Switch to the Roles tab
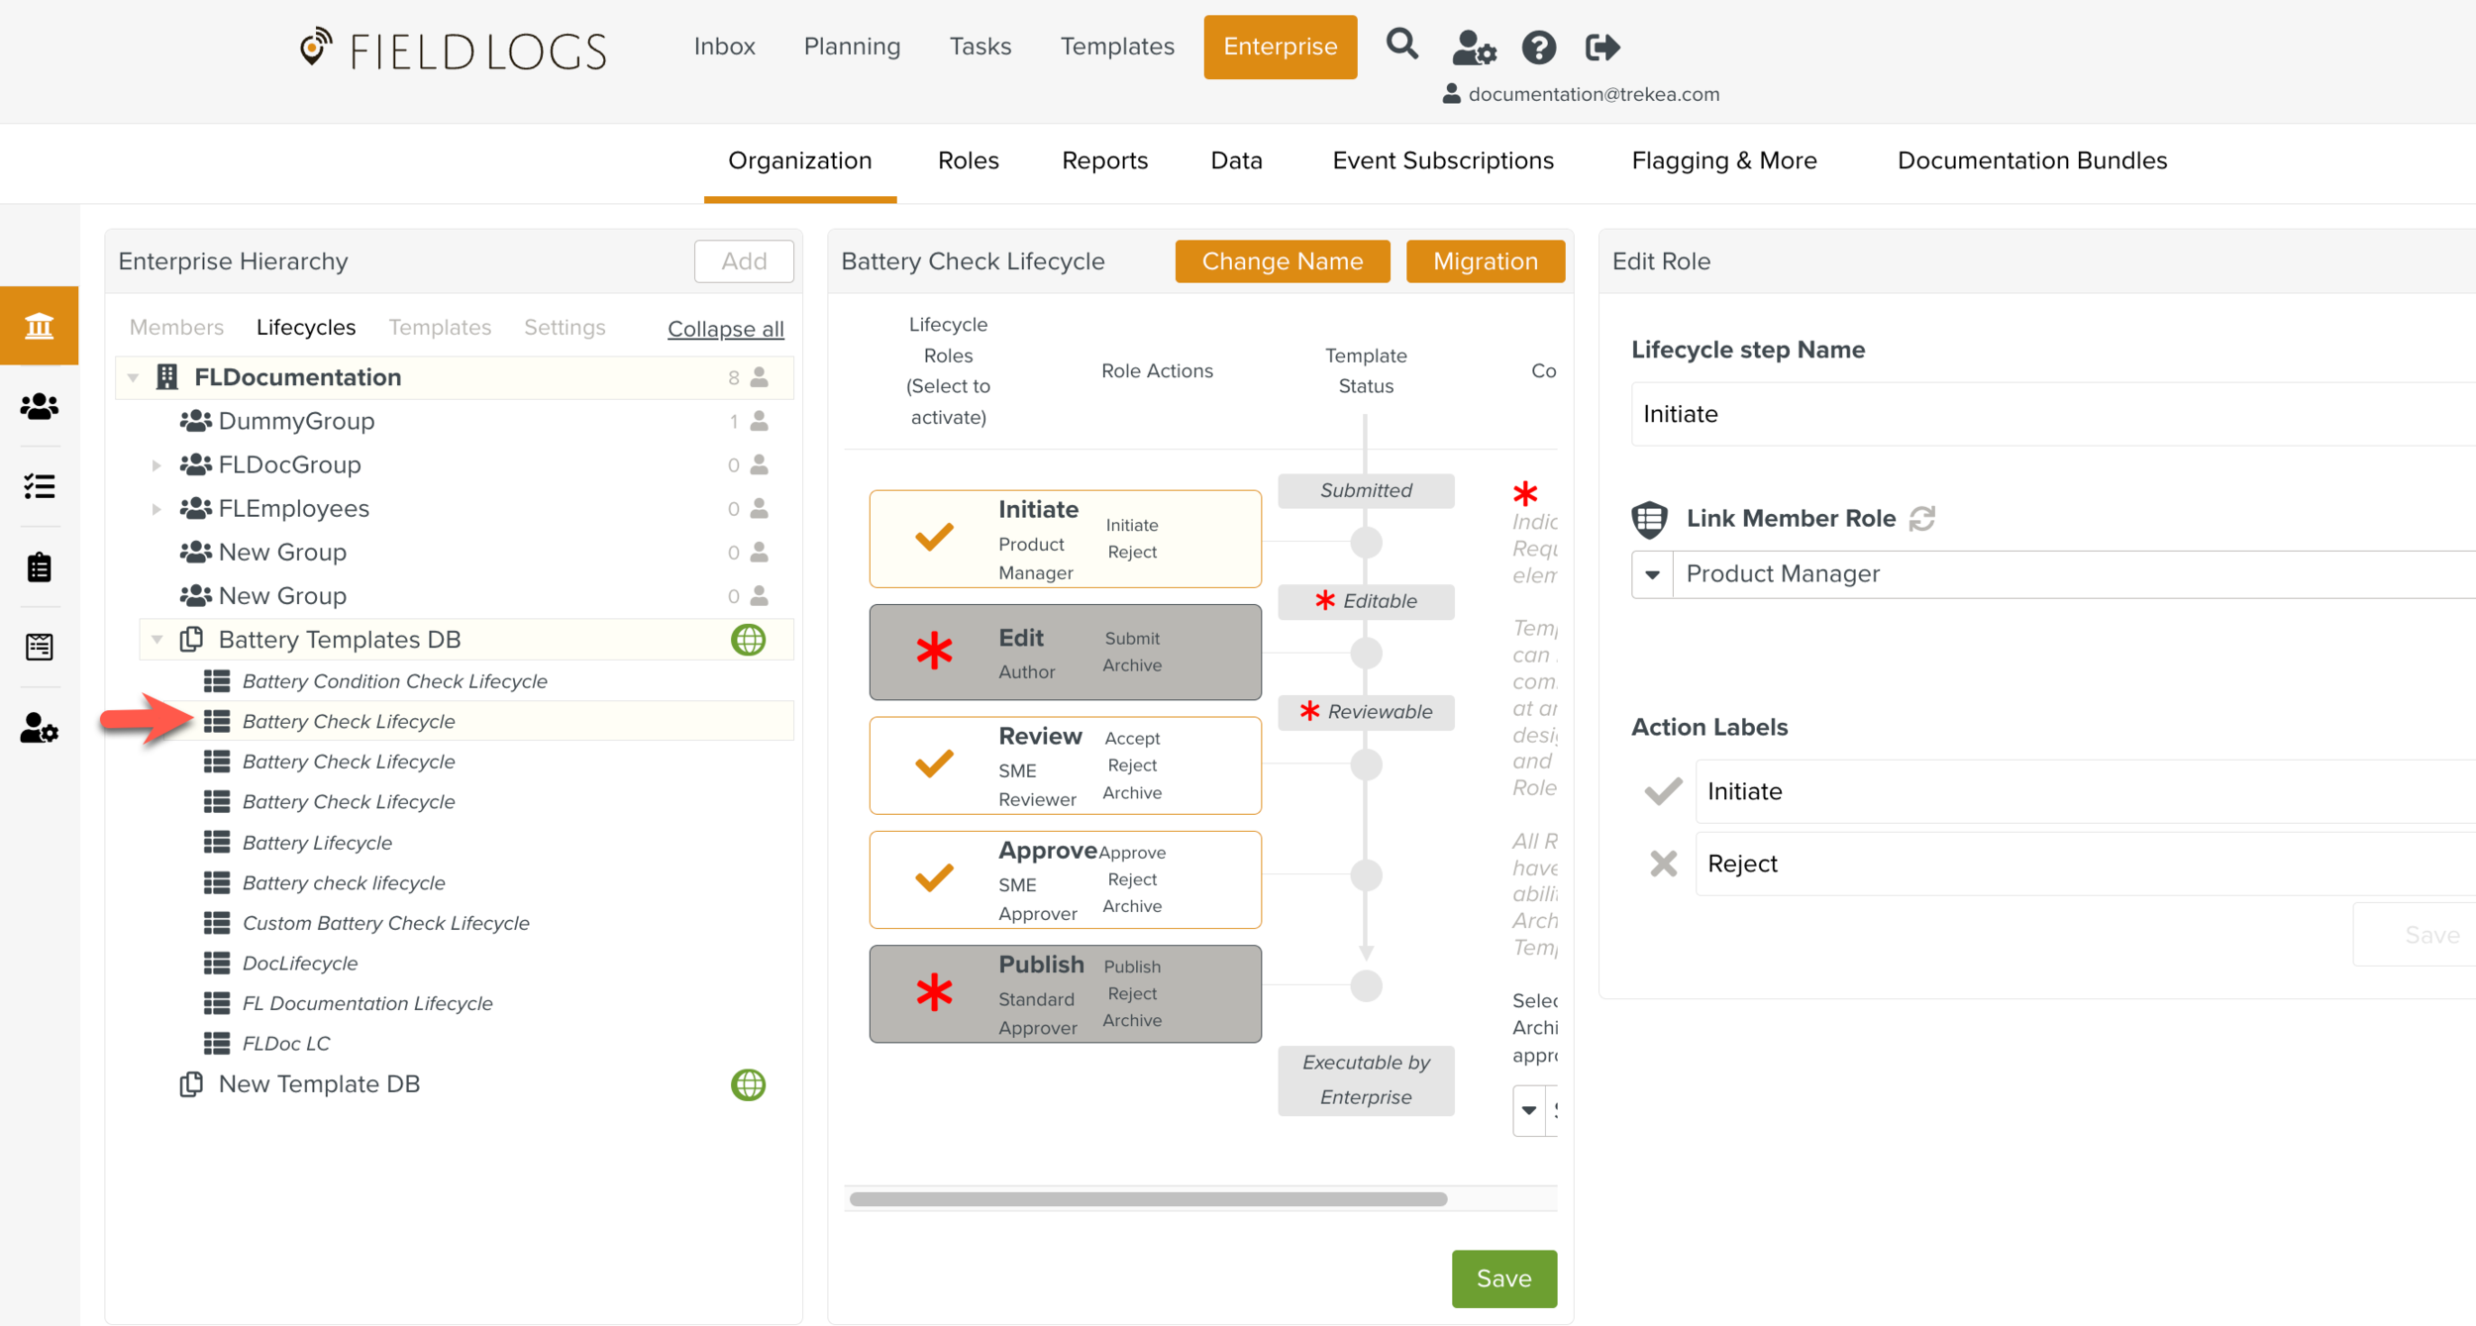This screenshot has width=2476, height=1326. [968, 160]
